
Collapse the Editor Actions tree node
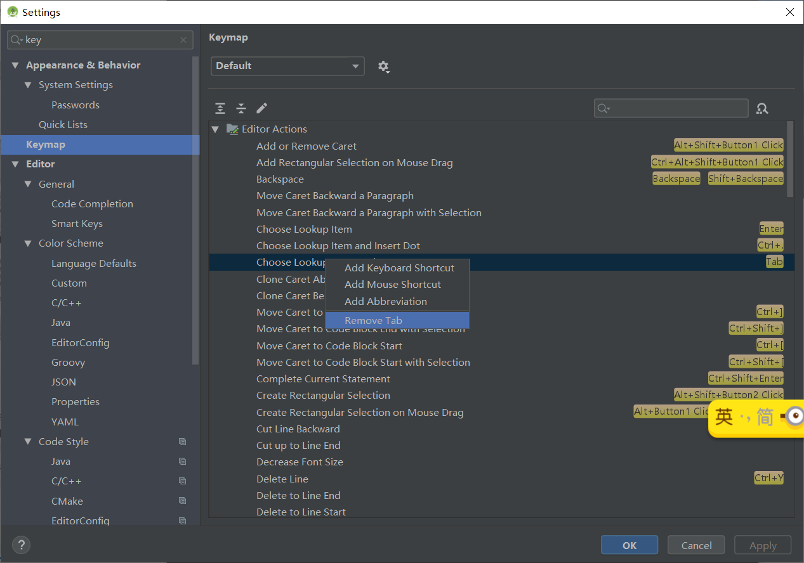tap(215, 129)
